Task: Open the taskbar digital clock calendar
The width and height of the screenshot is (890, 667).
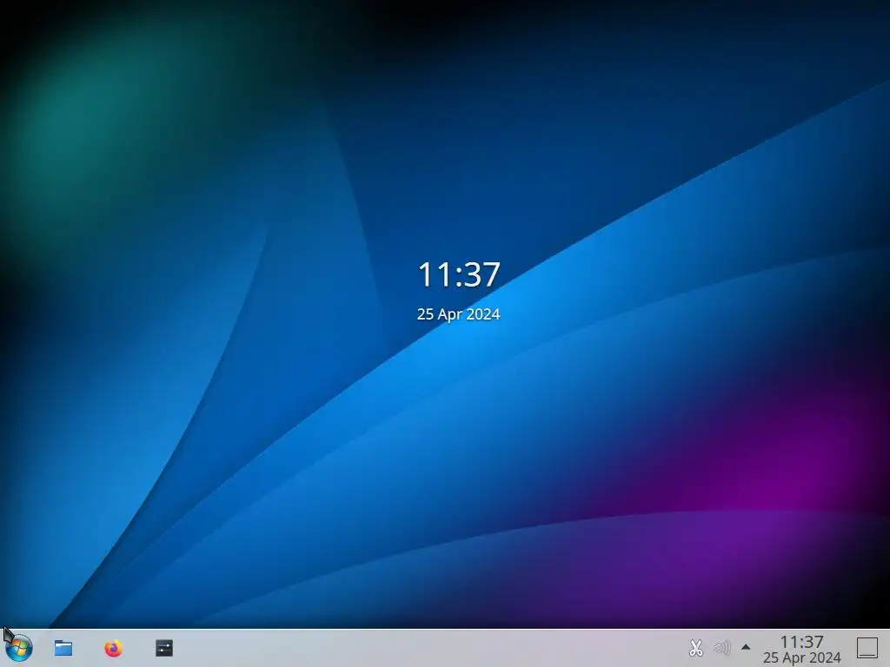Action: point(801,649)
